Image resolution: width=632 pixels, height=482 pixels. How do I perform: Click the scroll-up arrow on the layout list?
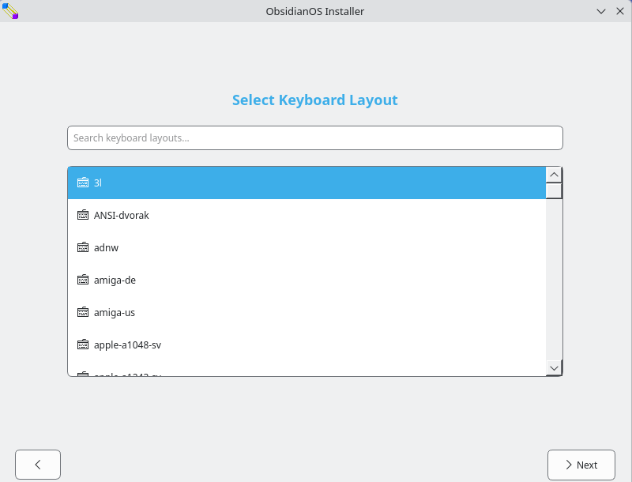554,174
